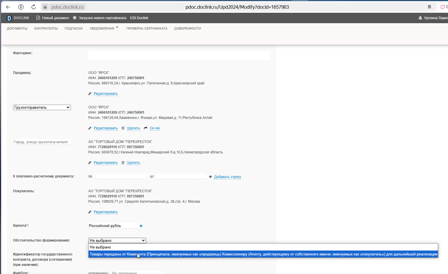The height and width of the screenshot is (274, 448).
Task: Reload the page with the refresh icon
Action: pyautogui.click(x=34, y=7)
